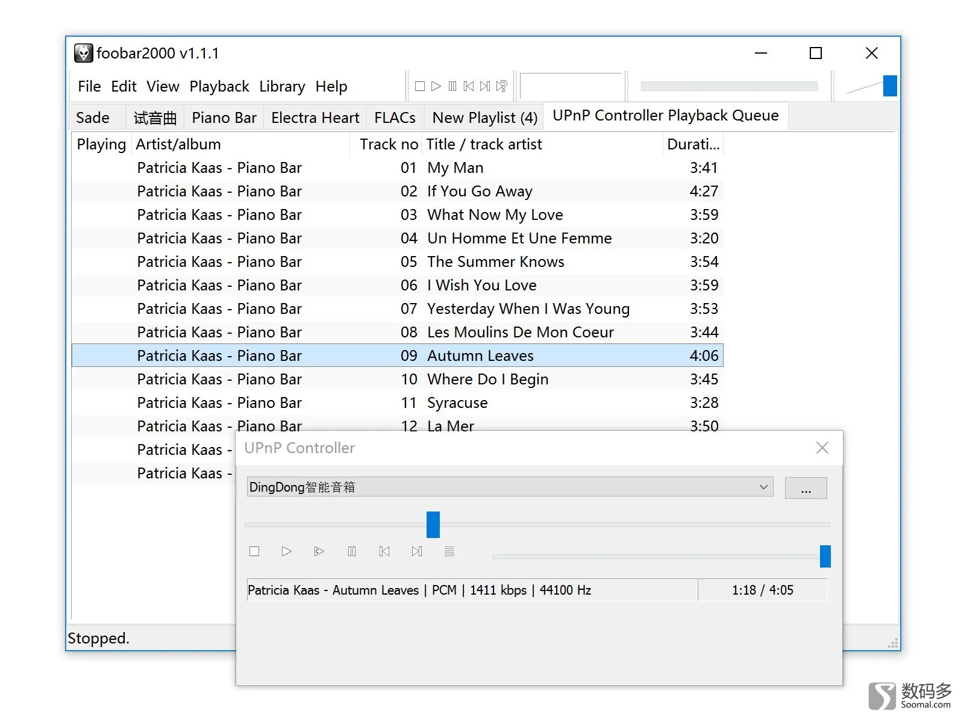Select track 05 The Summer Knows
The height and width of the screenshot is (723, 964).
point(398,262)
